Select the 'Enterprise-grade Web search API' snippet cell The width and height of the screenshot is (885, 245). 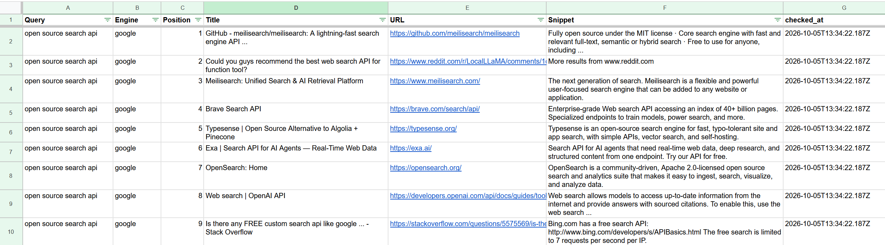[x=665, y=113]
